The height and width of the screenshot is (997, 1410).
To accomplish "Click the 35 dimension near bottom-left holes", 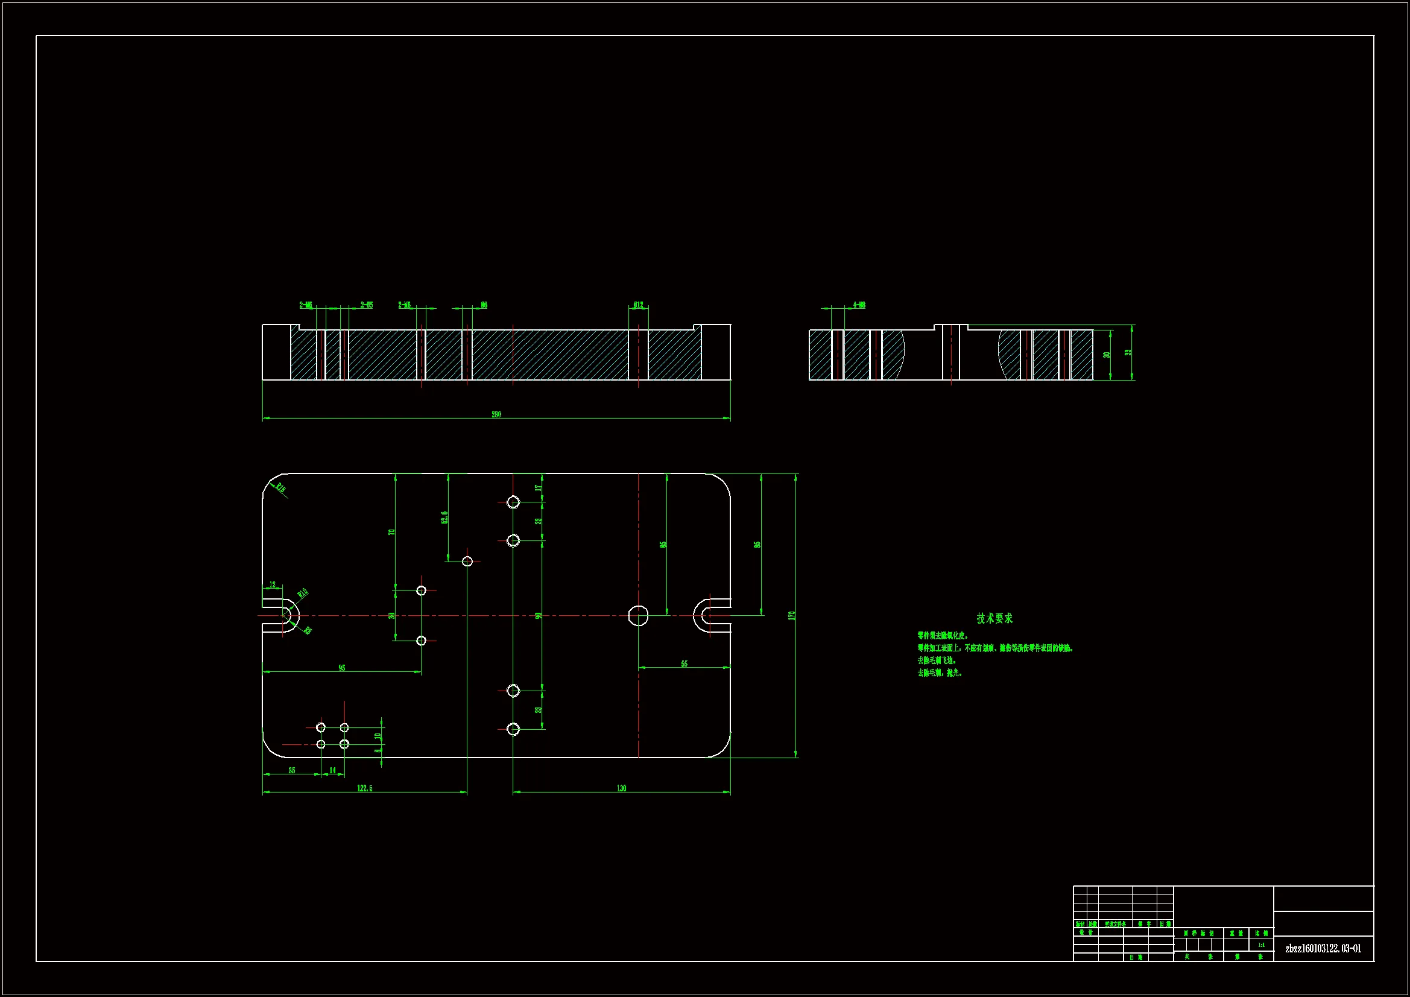I will [x=292, y=770].
